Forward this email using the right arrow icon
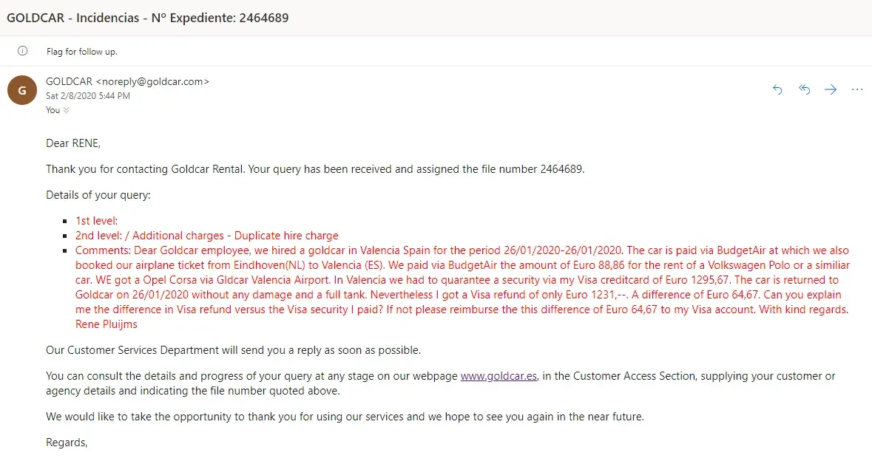Screen dimensions: 872x461 tap(831, 89)
